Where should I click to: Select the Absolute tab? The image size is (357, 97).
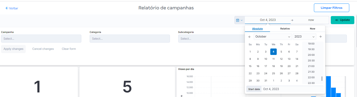click(x=257, y=29)
